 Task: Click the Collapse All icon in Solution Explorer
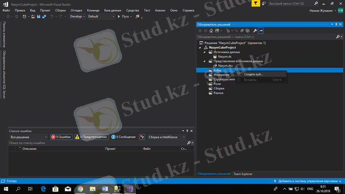pos(242,31)
